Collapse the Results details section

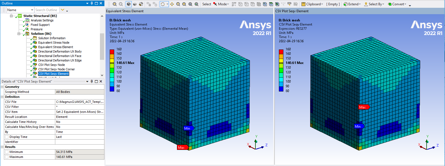2,147
